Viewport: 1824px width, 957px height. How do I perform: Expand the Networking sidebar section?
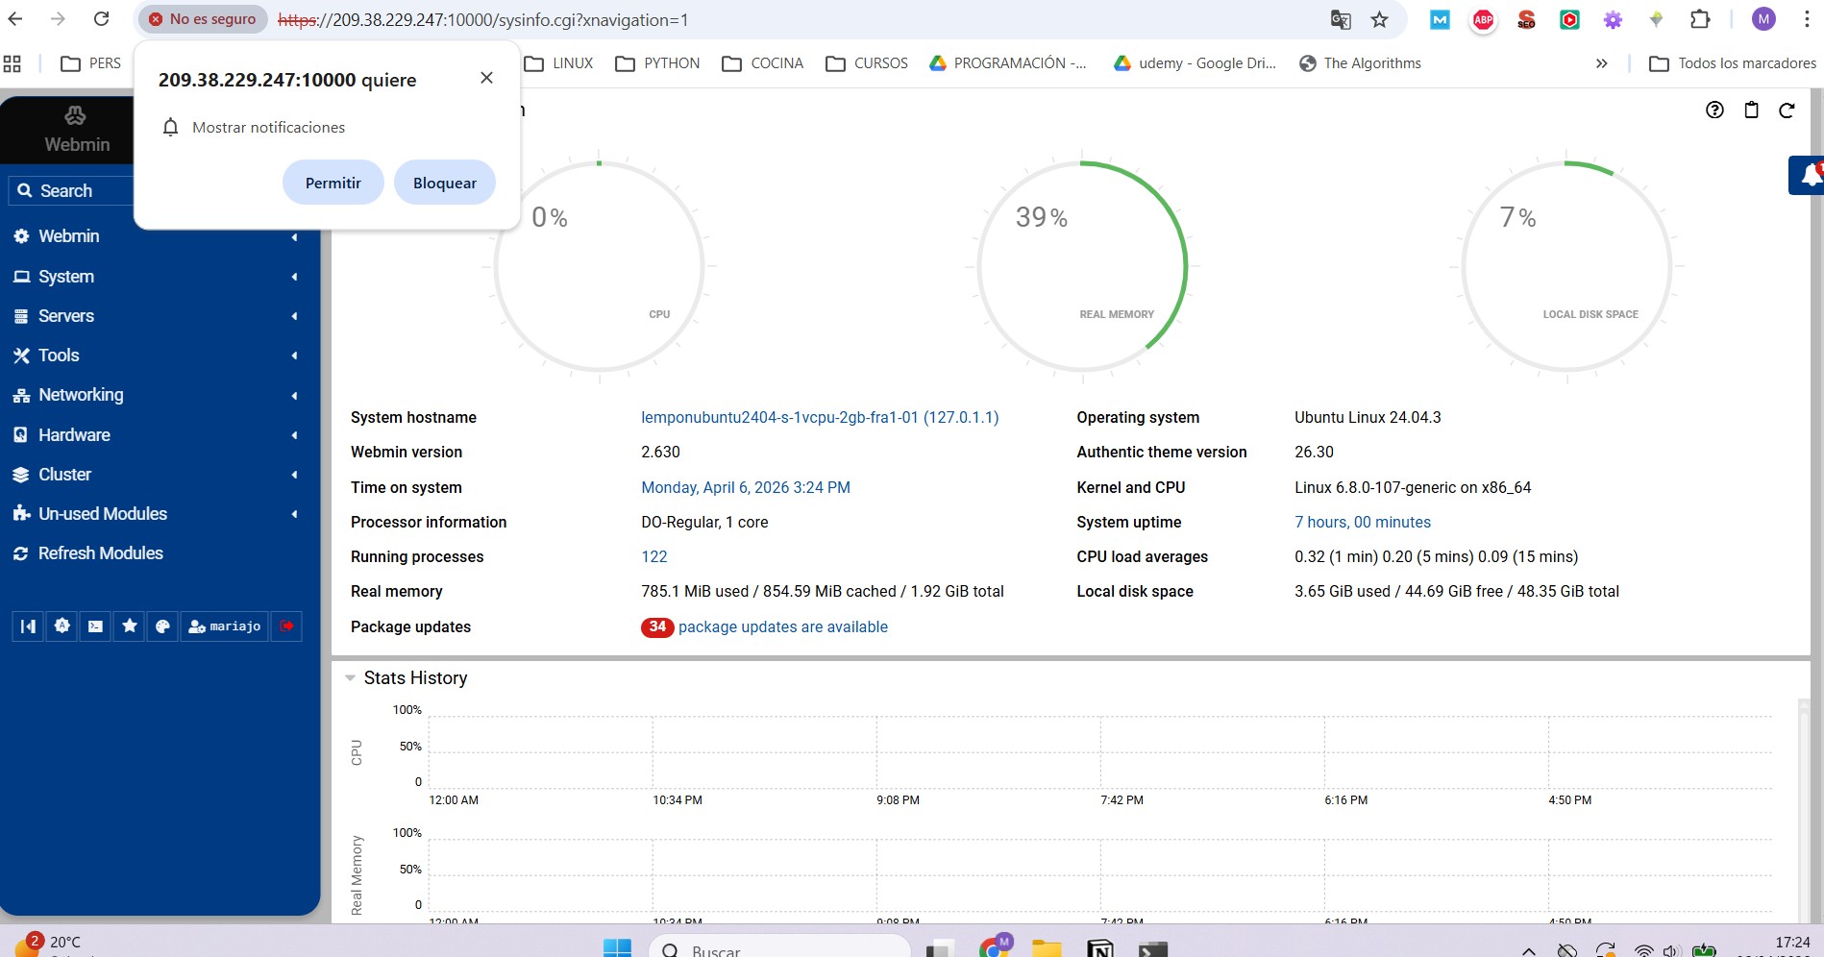pos(81,395)
